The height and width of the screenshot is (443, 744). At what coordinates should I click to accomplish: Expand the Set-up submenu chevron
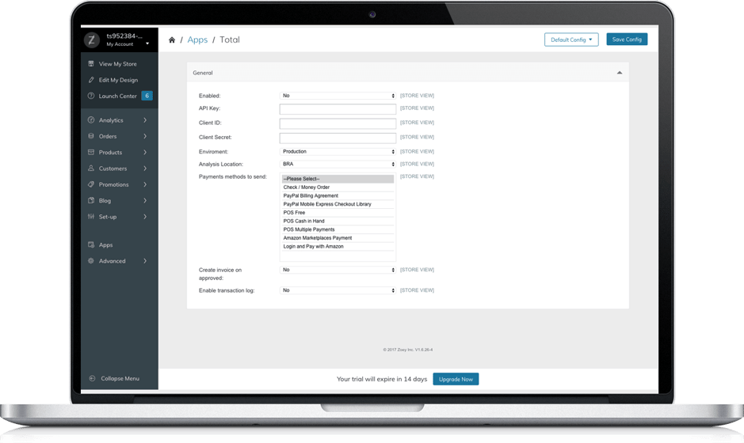click(x=145, y=217)
